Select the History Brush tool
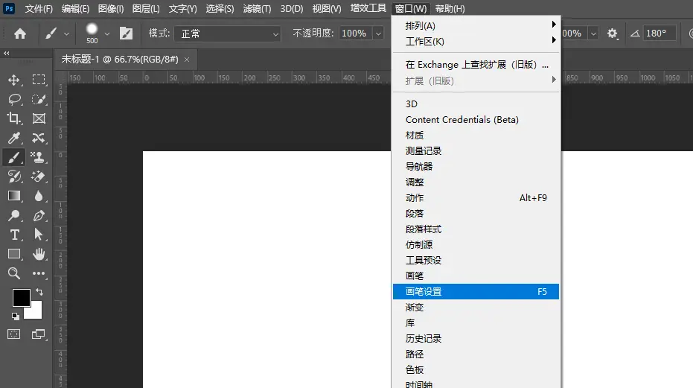This screenshot has width=693, height=388. (x=15, y=176)
